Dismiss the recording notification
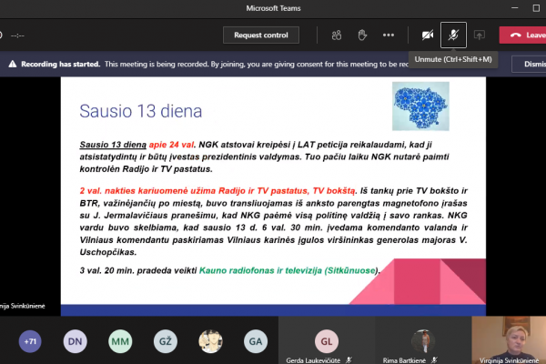The image size is (546, 364). point(529,64)
